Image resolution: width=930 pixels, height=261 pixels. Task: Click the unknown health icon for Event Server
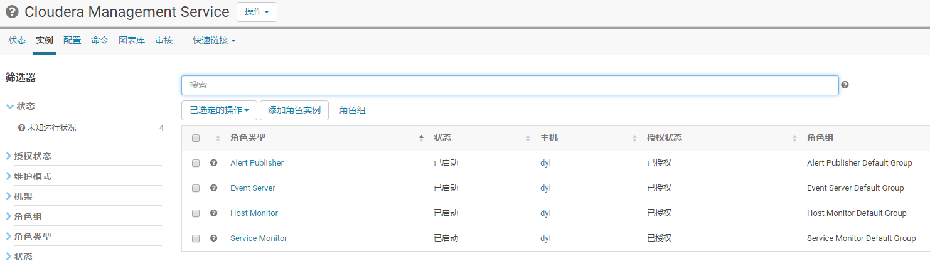click(x=213, y=188)
